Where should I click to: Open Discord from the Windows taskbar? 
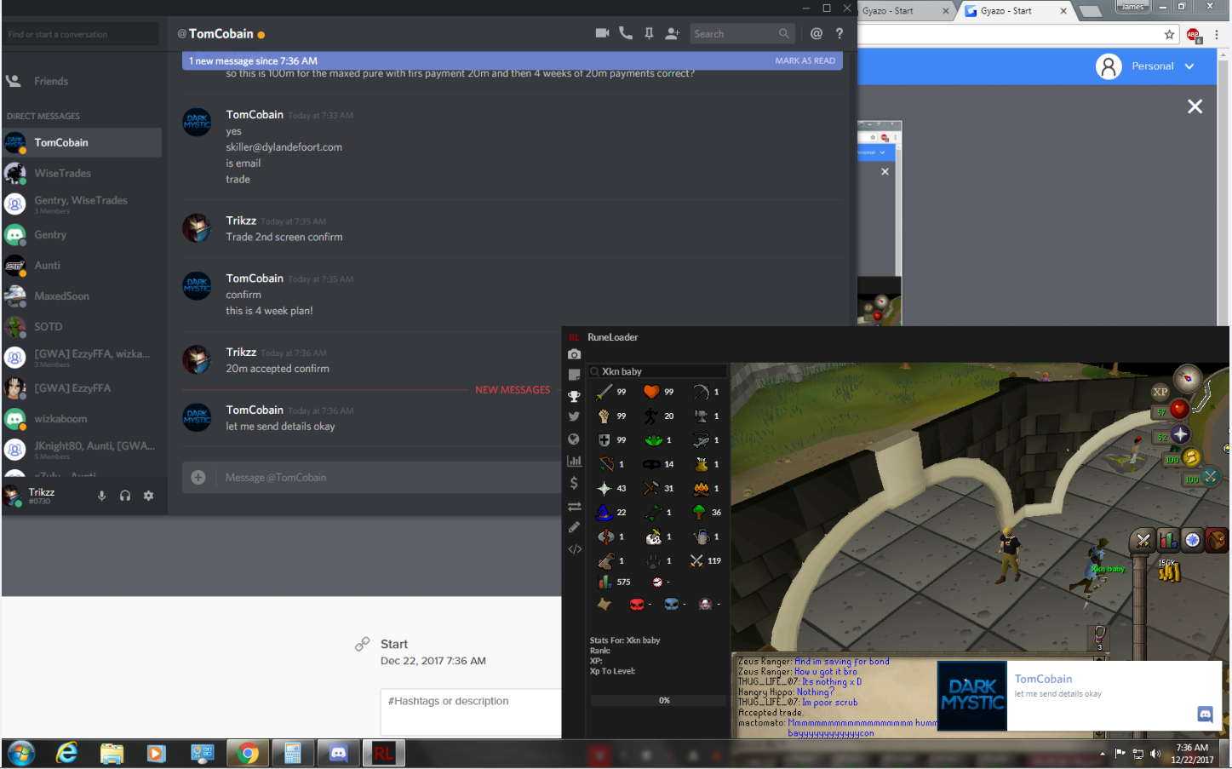pyautogui.click(x=339, y=754)
